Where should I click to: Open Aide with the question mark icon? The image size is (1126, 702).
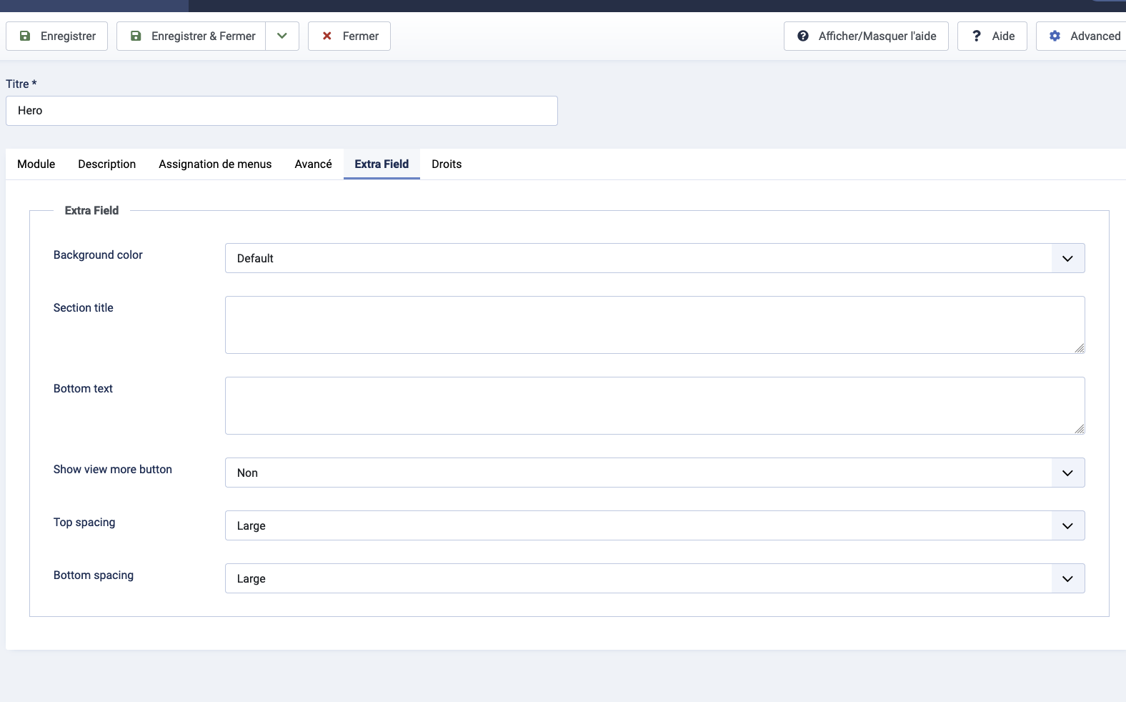coord(992,36)
